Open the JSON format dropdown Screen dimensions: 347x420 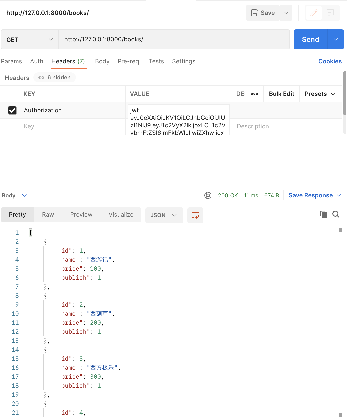coord(164,215)
